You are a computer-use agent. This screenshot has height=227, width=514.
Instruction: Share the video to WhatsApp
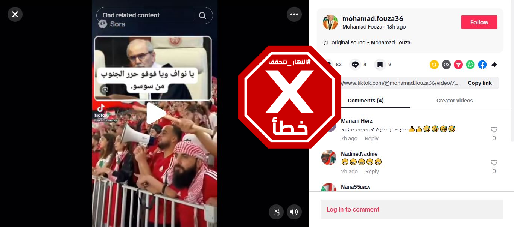470,65
